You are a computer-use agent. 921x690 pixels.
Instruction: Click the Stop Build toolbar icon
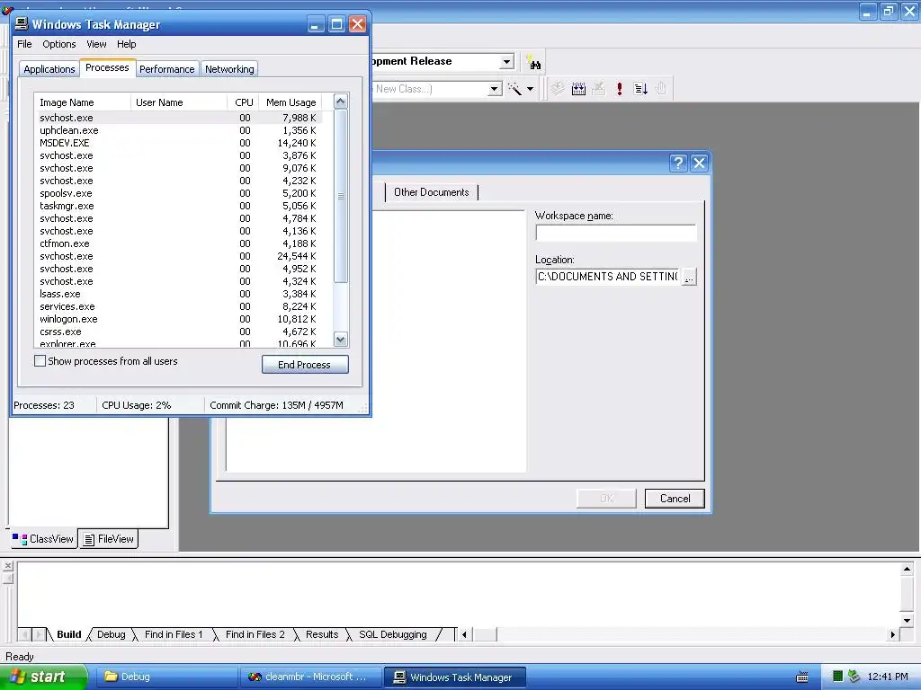pyautogui.click(x=598, y=89)
